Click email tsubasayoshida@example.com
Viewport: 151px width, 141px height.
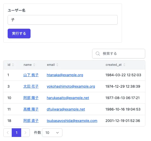point(72,121)
